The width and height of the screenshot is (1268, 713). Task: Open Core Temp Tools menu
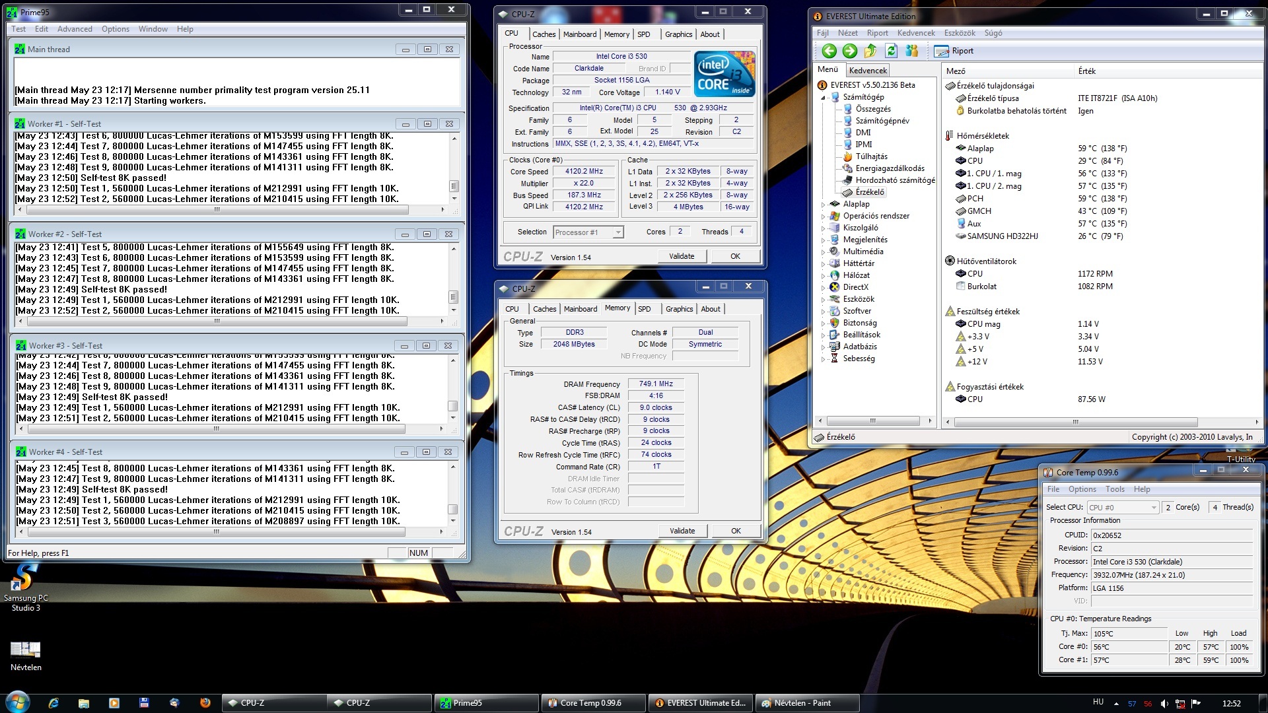click(1115, 489)
